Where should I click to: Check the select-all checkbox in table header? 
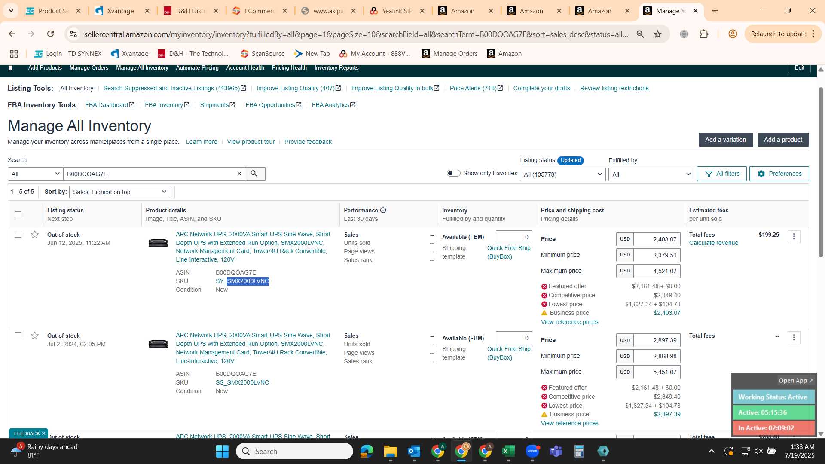tap(18, 215)
